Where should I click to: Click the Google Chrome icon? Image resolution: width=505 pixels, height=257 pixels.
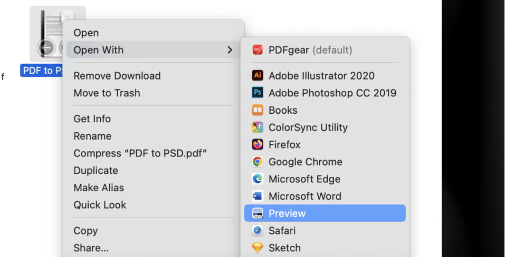tap(258, 162)
